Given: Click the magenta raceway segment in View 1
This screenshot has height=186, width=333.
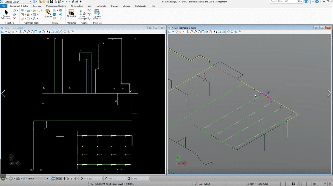Looking at the screenshot, I should coord(132,141).
